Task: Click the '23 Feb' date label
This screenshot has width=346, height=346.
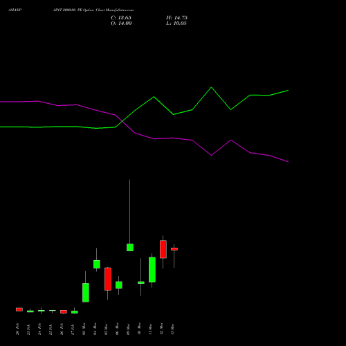Action: coord(28,329)
